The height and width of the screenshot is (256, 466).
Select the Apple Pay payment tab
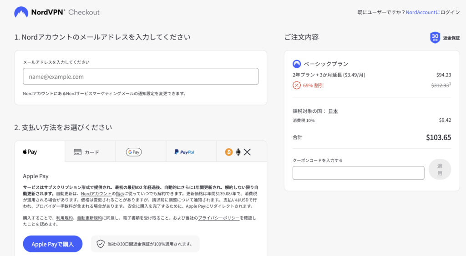tap(40, 151)
